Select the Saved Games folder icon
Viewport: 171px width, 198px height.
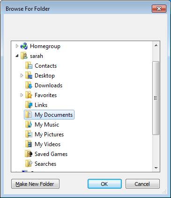click(x=29, y=154)
